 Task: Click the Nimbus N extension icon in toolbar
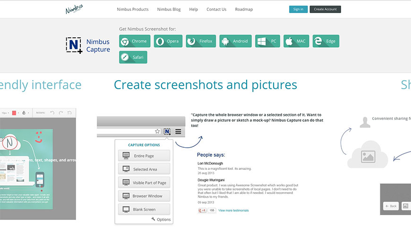click(x=167, y=131)
